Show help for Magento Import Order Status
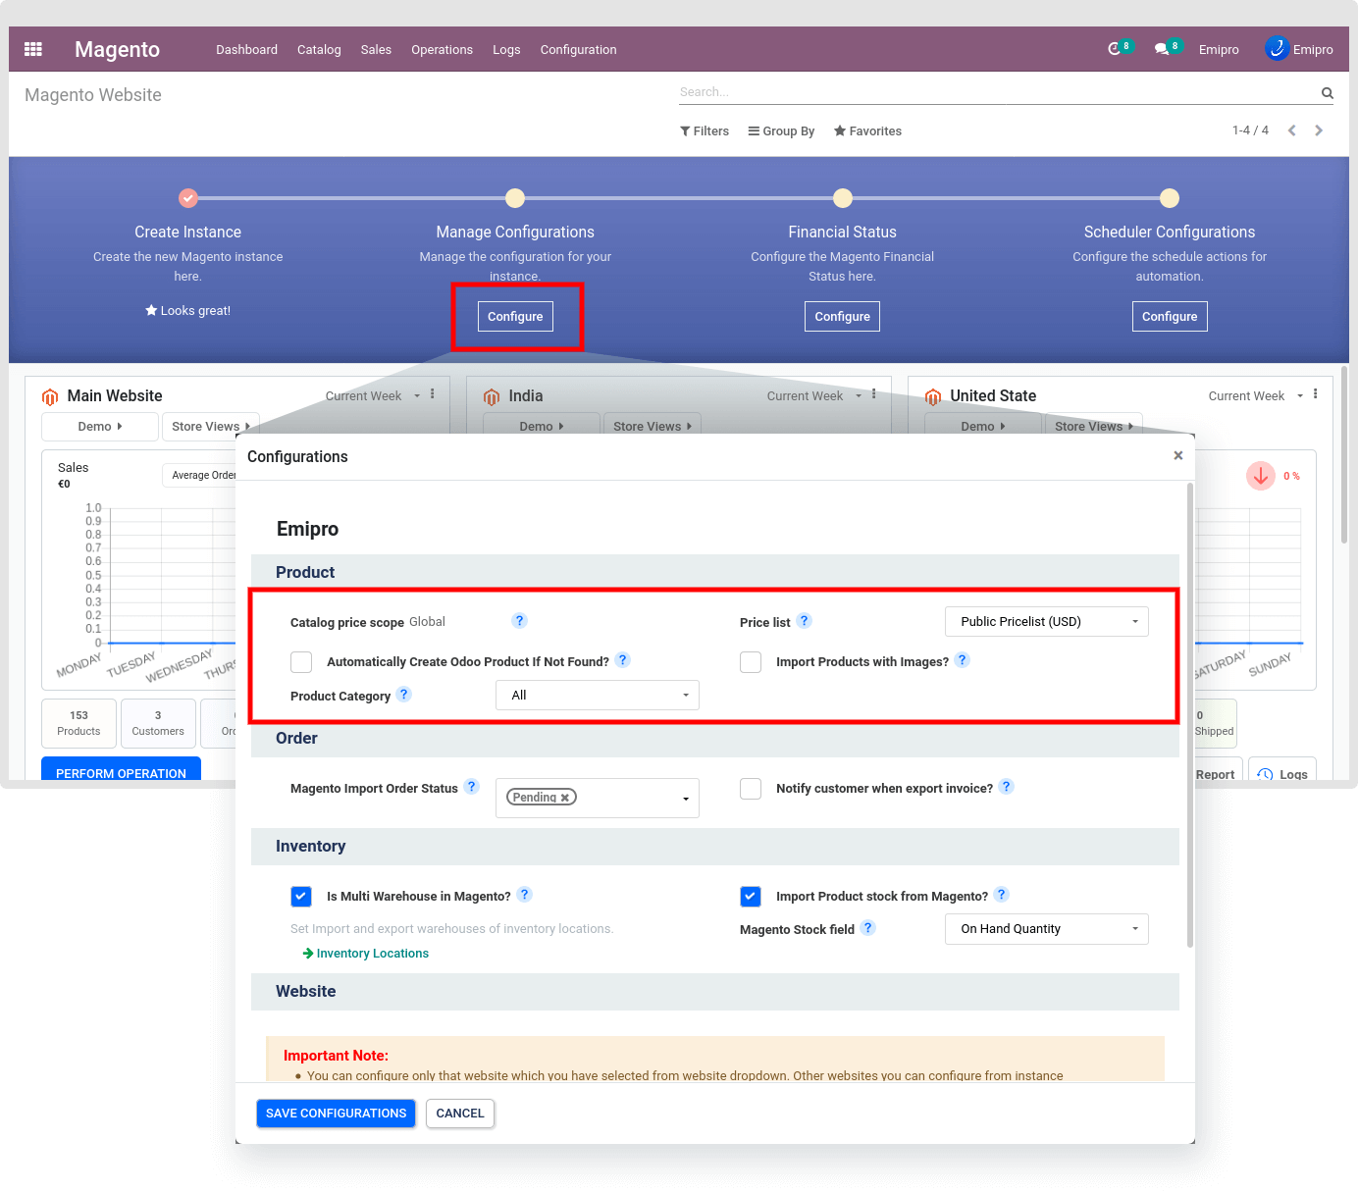The image size is (1358, 1193). (472, 786)
